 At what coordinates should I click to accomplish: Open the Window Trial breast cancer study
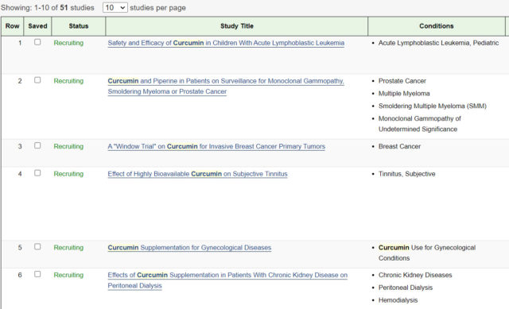(x=216, y=146)
